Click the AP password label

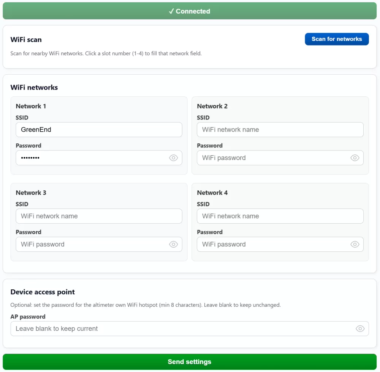(x=28, y=317)
